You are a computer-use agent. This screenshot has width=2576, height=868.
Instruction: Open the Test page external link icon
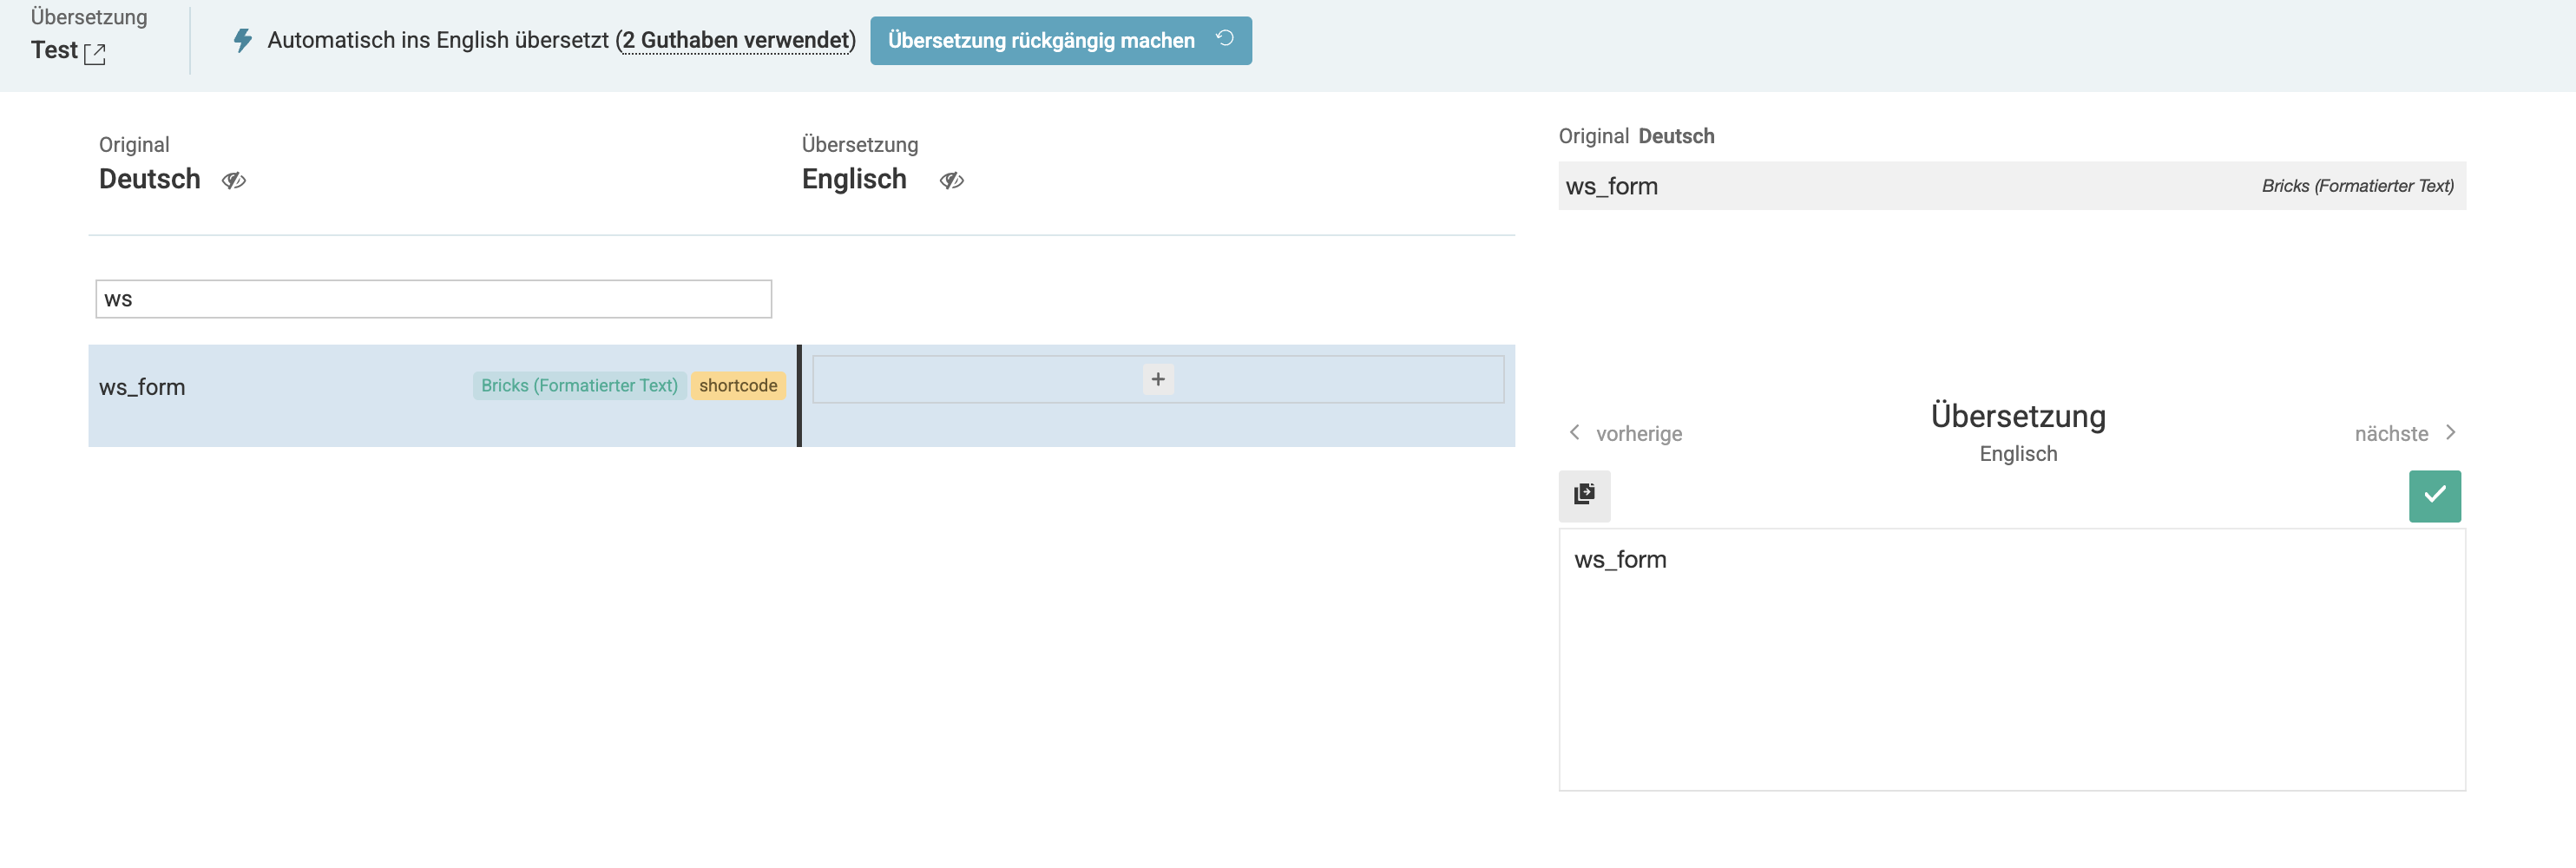(95, 54)
